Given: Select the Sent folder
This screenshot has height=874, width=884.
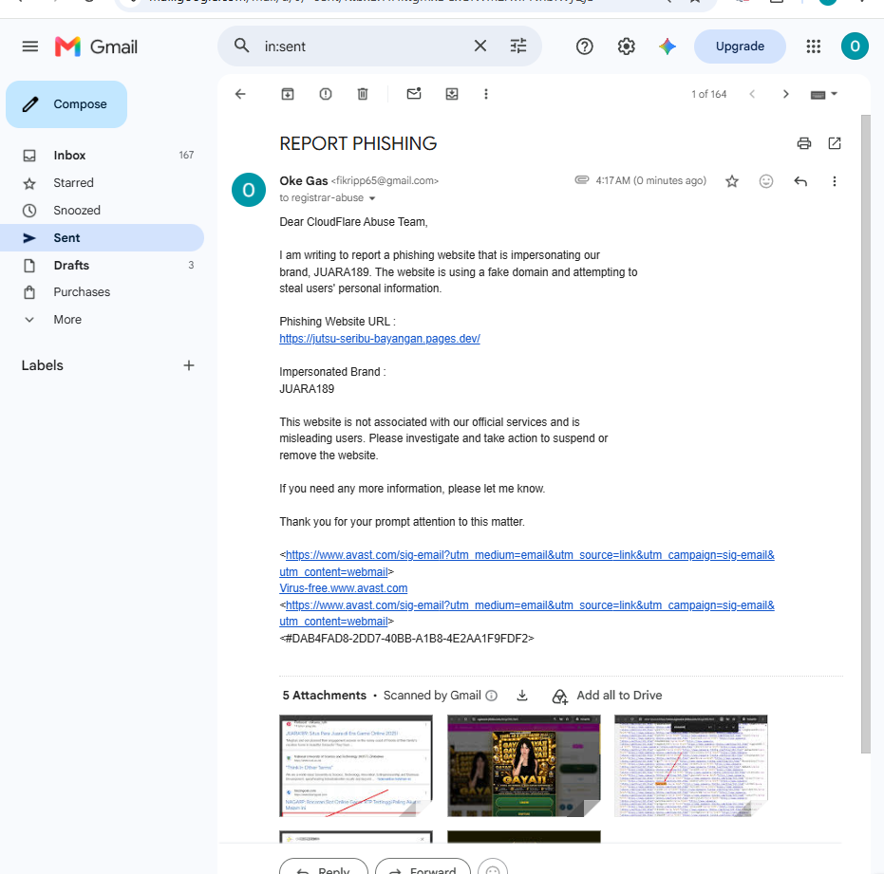Looking at the screenshot, I should point(102,238).
